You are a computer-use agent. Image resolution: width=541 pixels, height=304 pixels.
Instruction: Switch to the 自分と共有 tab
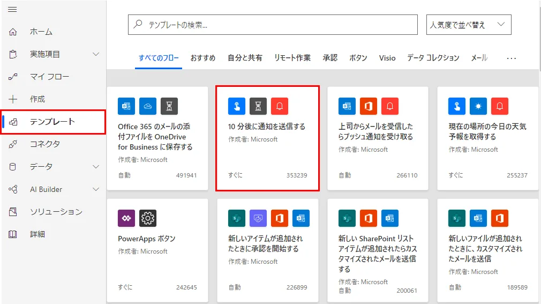point(245,58)
